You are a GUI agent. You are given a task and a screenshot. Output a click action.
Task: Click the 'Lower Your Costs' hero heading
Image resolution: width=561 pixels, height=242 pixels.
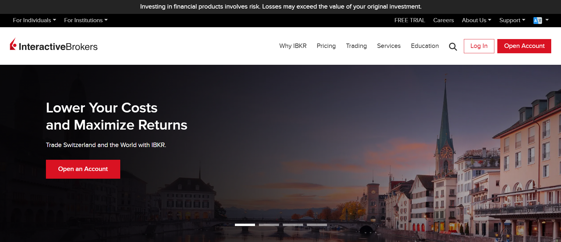[x=102, y=108]
